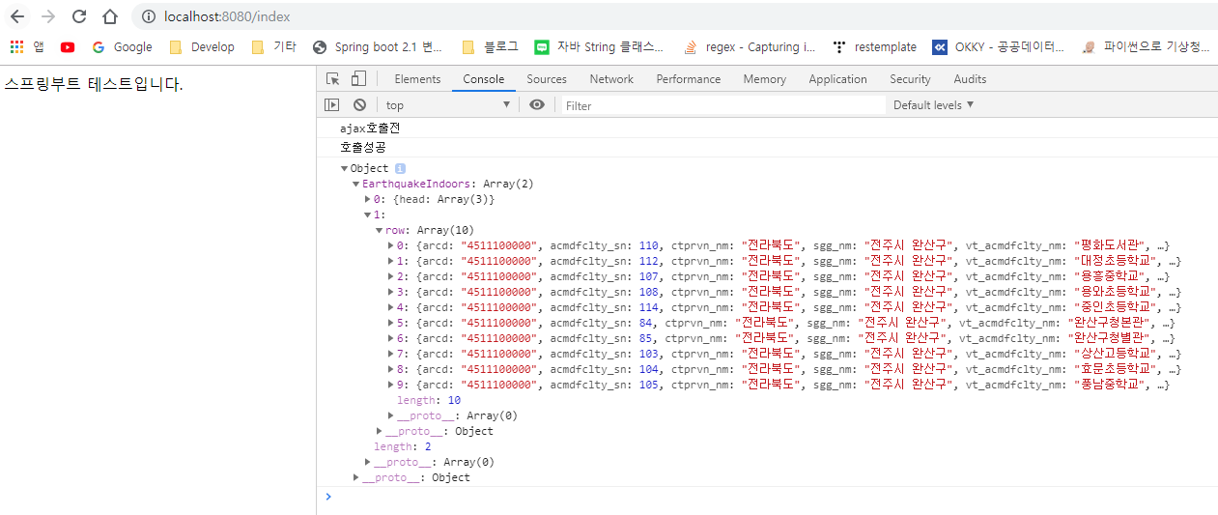Screen dimensions: 1218x515
Task: Collapse the logged Object in console
Action: [x=345, y=168]
